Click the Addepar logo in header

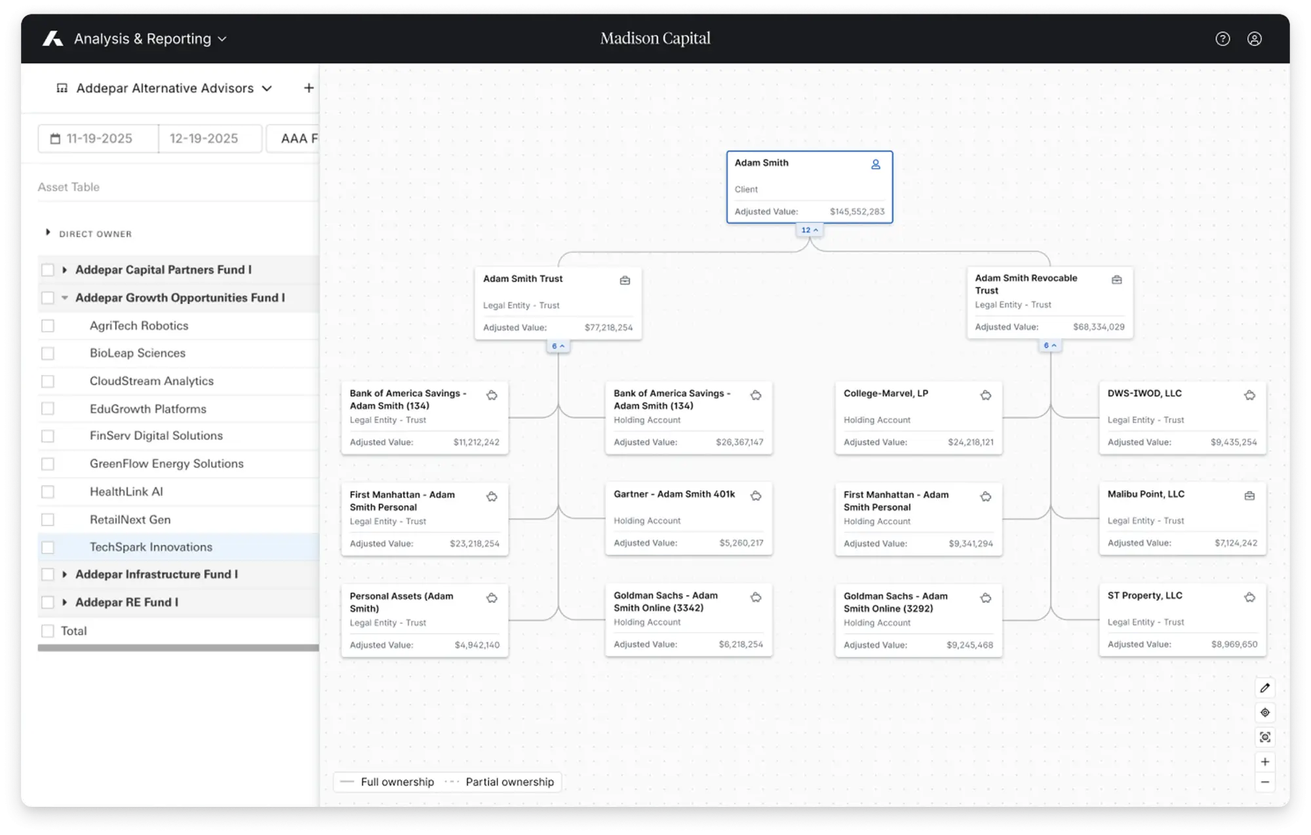click(52, 39)
